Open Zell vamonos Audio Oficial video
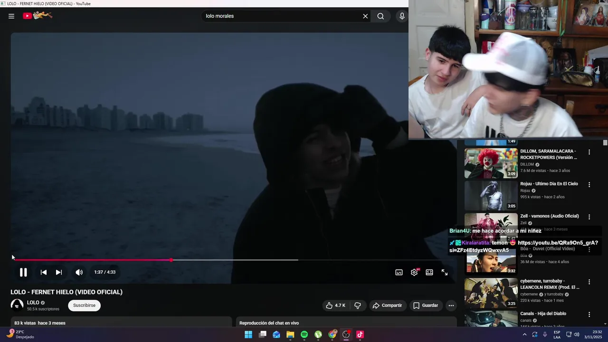The height and width of the screenshot is (342, 608). pos(550,216)
